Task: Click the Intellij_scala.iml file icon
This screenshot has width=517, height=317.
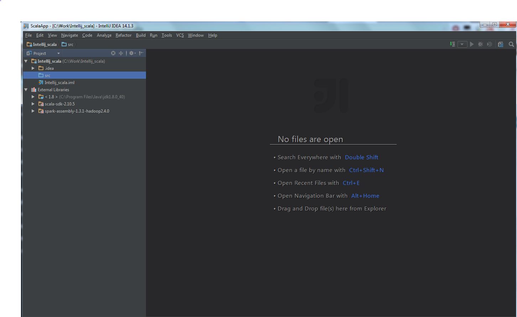Action: point(41,82)
